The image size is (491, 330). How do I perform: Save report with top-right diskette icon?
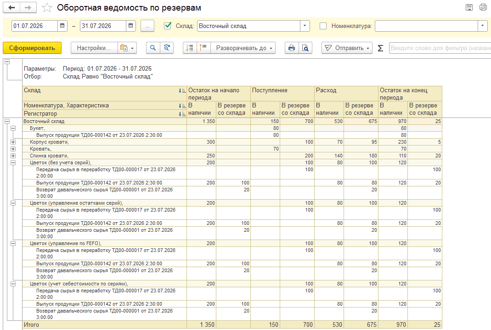(x=469, y=7)
